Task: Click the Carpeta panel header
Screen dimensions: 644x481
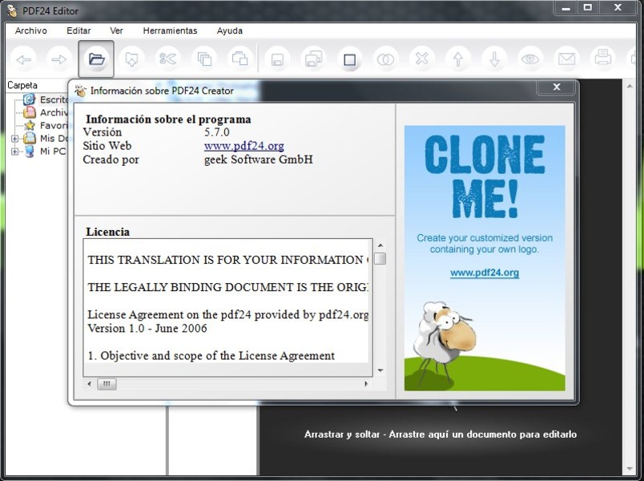Action: [22, 86]
